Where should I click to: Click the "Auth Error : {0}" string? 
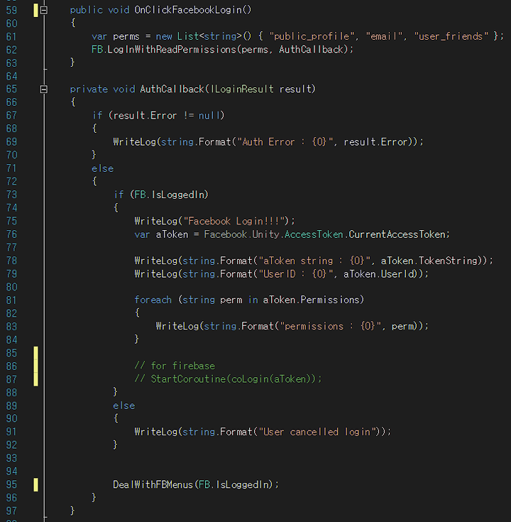285,142
